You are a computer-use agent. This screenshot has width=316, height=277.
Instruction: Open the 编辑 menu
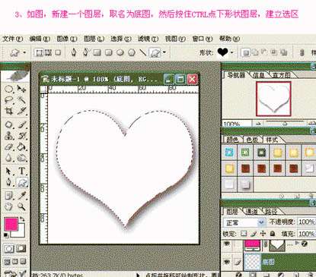point(40,39)
